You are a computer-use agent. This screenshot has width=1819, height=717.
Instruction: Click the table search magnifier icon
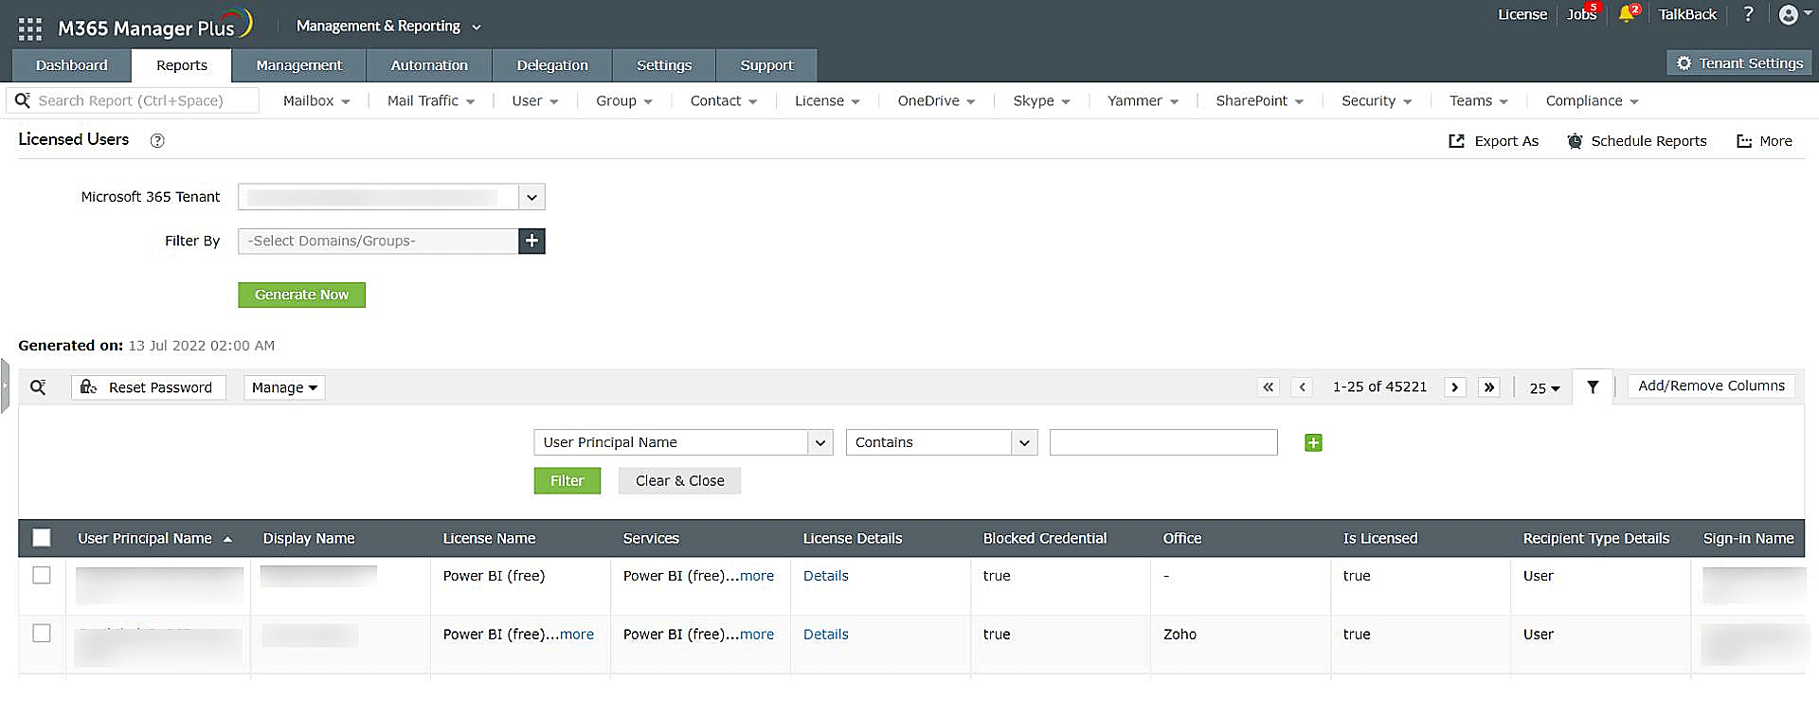[x=38, y=387]
